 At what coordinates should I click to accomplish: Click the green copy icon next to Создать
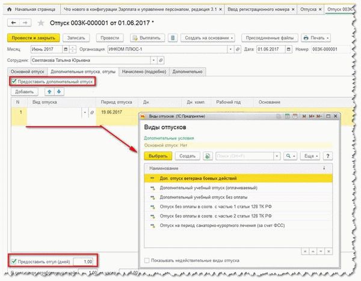(x=208, y=156)
